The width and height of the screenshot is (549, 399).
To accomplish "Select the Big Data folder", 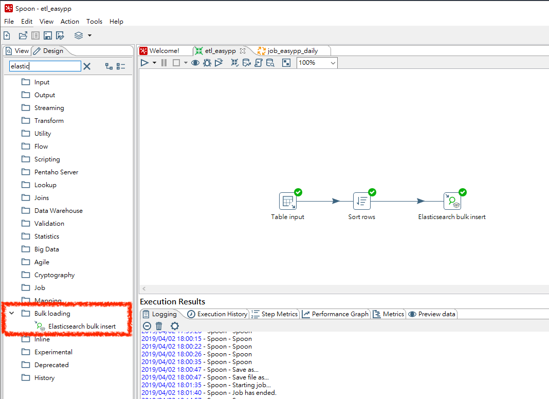I will 40,249.
